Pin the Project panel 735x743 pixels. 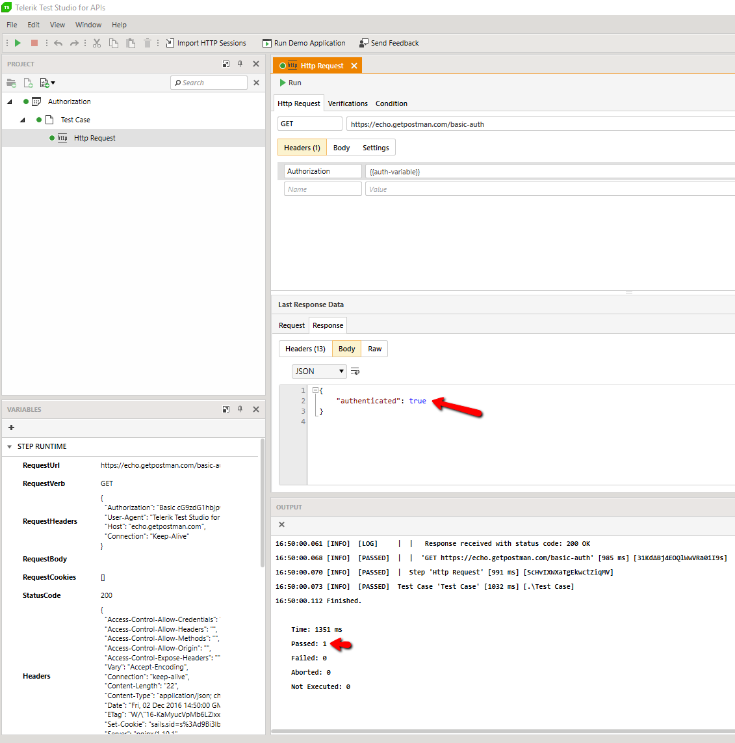[240, 64]
